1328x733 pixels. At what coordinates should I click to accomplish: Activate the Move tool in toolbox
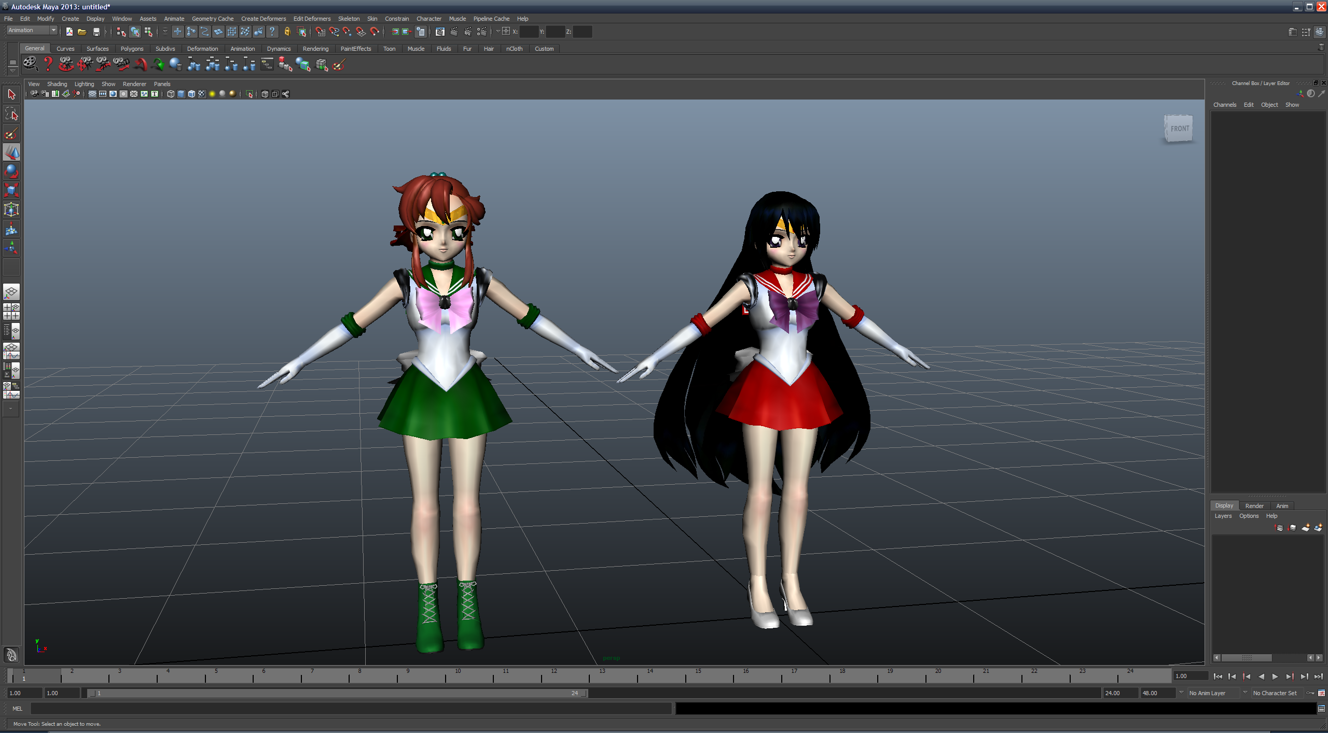click(x=11, y=152)
